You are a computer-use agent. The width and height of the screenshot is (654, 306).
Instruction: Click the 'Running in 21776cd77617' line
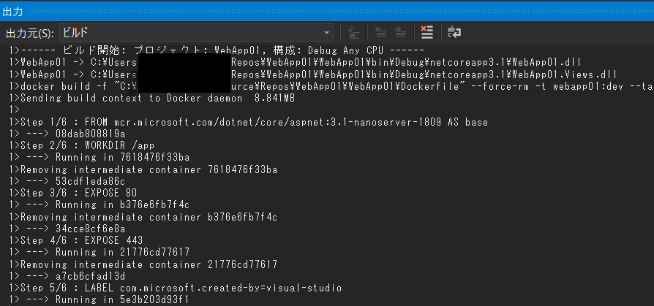tap(99, 252)
